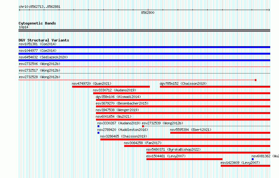Click the red bar of nsv4749720
Image resolution: width=279 pixels, height=178 pixels.
111,87
